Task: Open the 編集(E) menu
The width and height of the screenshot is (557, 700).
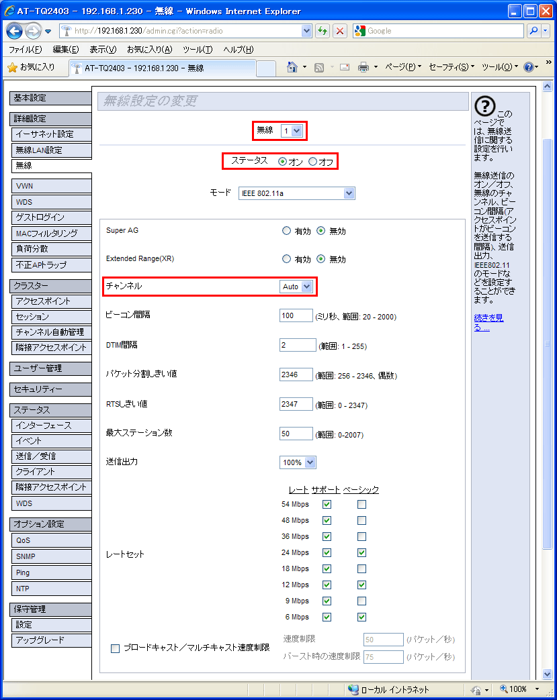Action: [66, 50]
